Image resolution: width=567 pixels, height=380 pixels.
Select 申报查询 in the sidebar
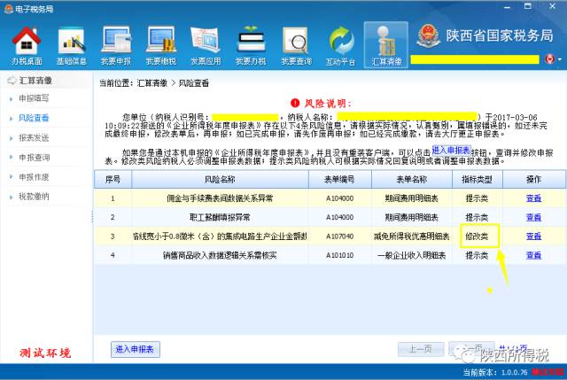(x=34, y=158)
